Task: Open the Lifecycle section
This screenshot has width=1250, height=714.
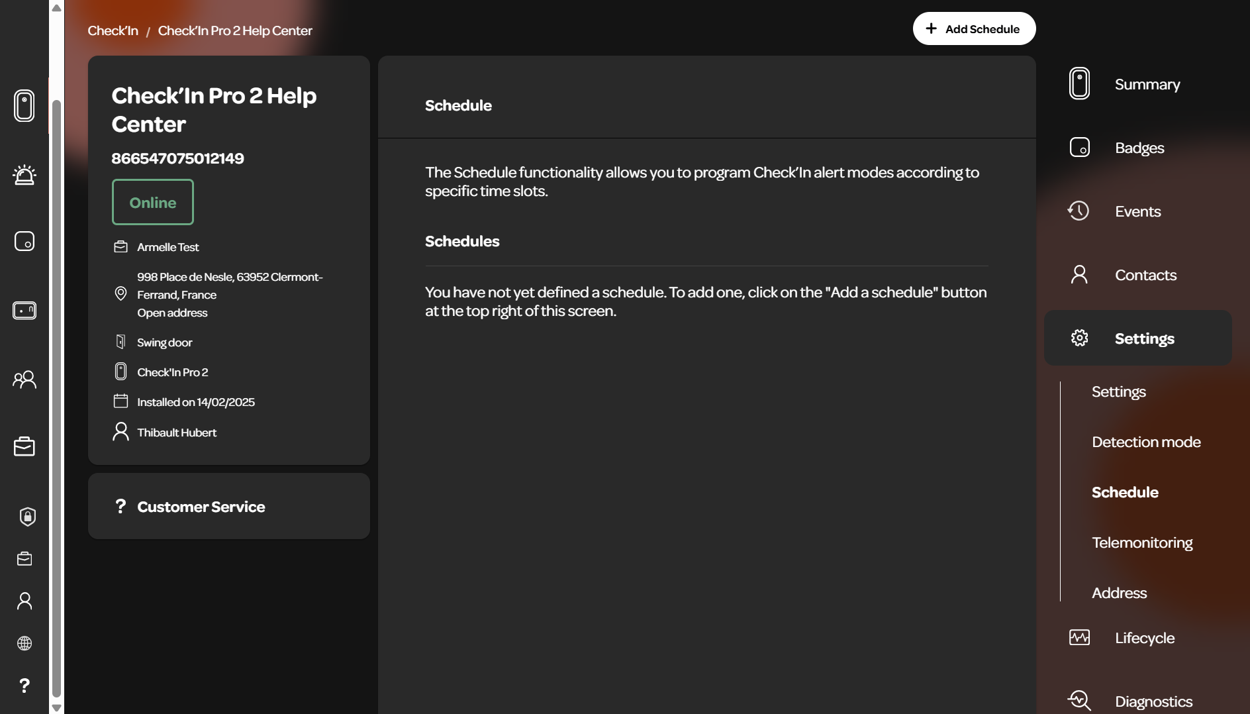Action: coord(1144,638)
